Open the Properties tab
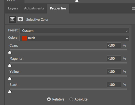 [58, 8]
